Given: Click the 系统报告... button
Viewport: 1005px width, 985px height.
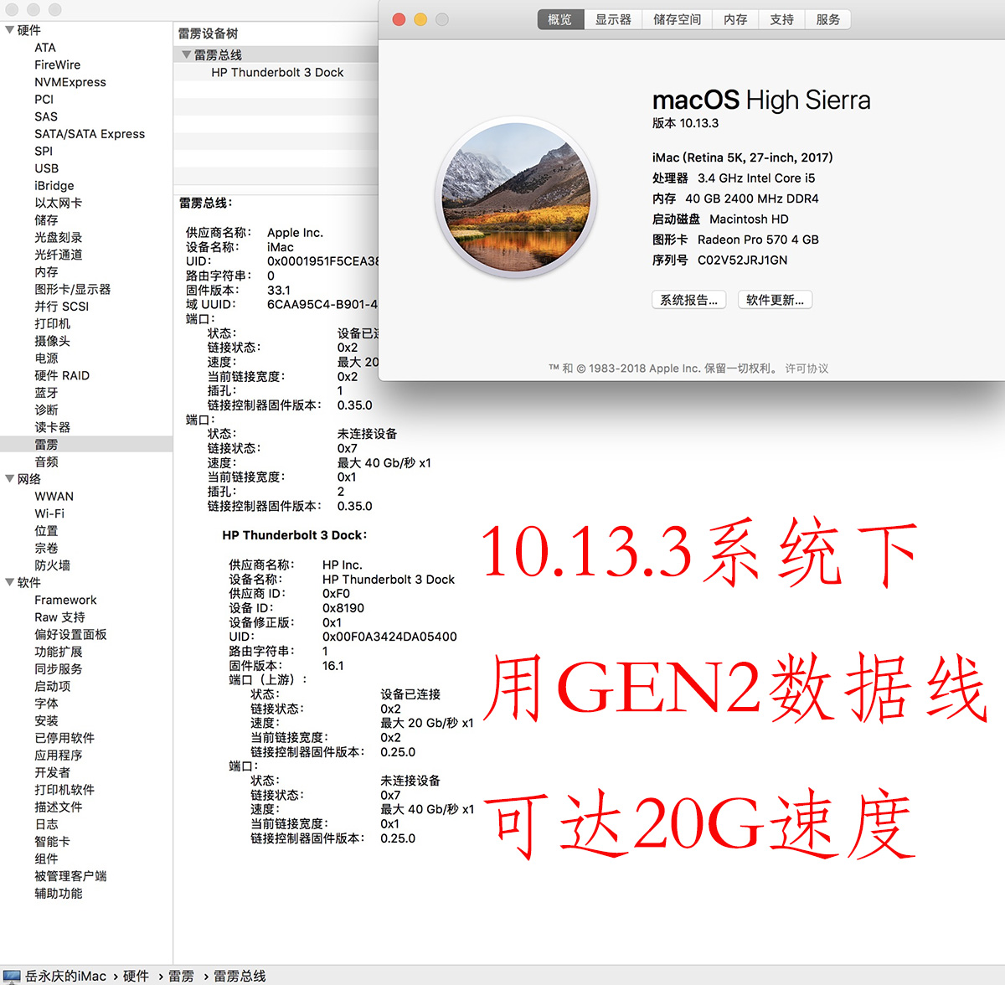Looking at the screenshot, I should pyautogui.click(x=688, y=300).
